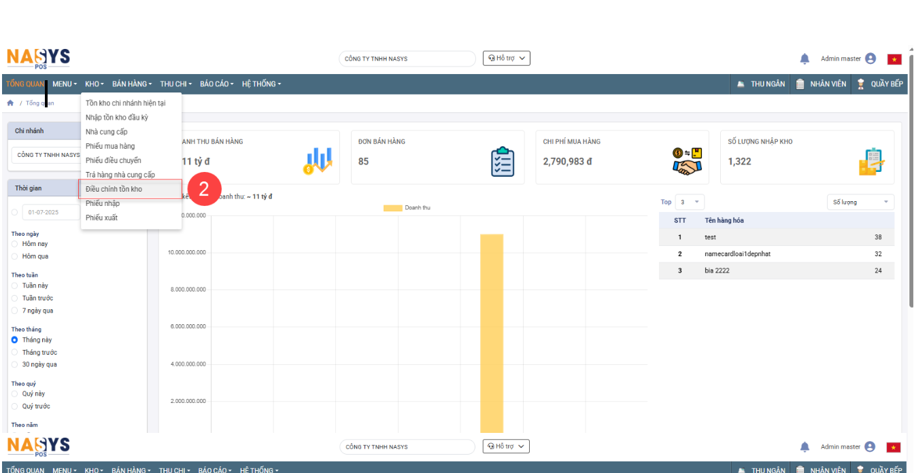Viewport: 914px width, 473px height.
Task: Toggle the Doanh thu legend swatch
Action: tap(392, 208)
